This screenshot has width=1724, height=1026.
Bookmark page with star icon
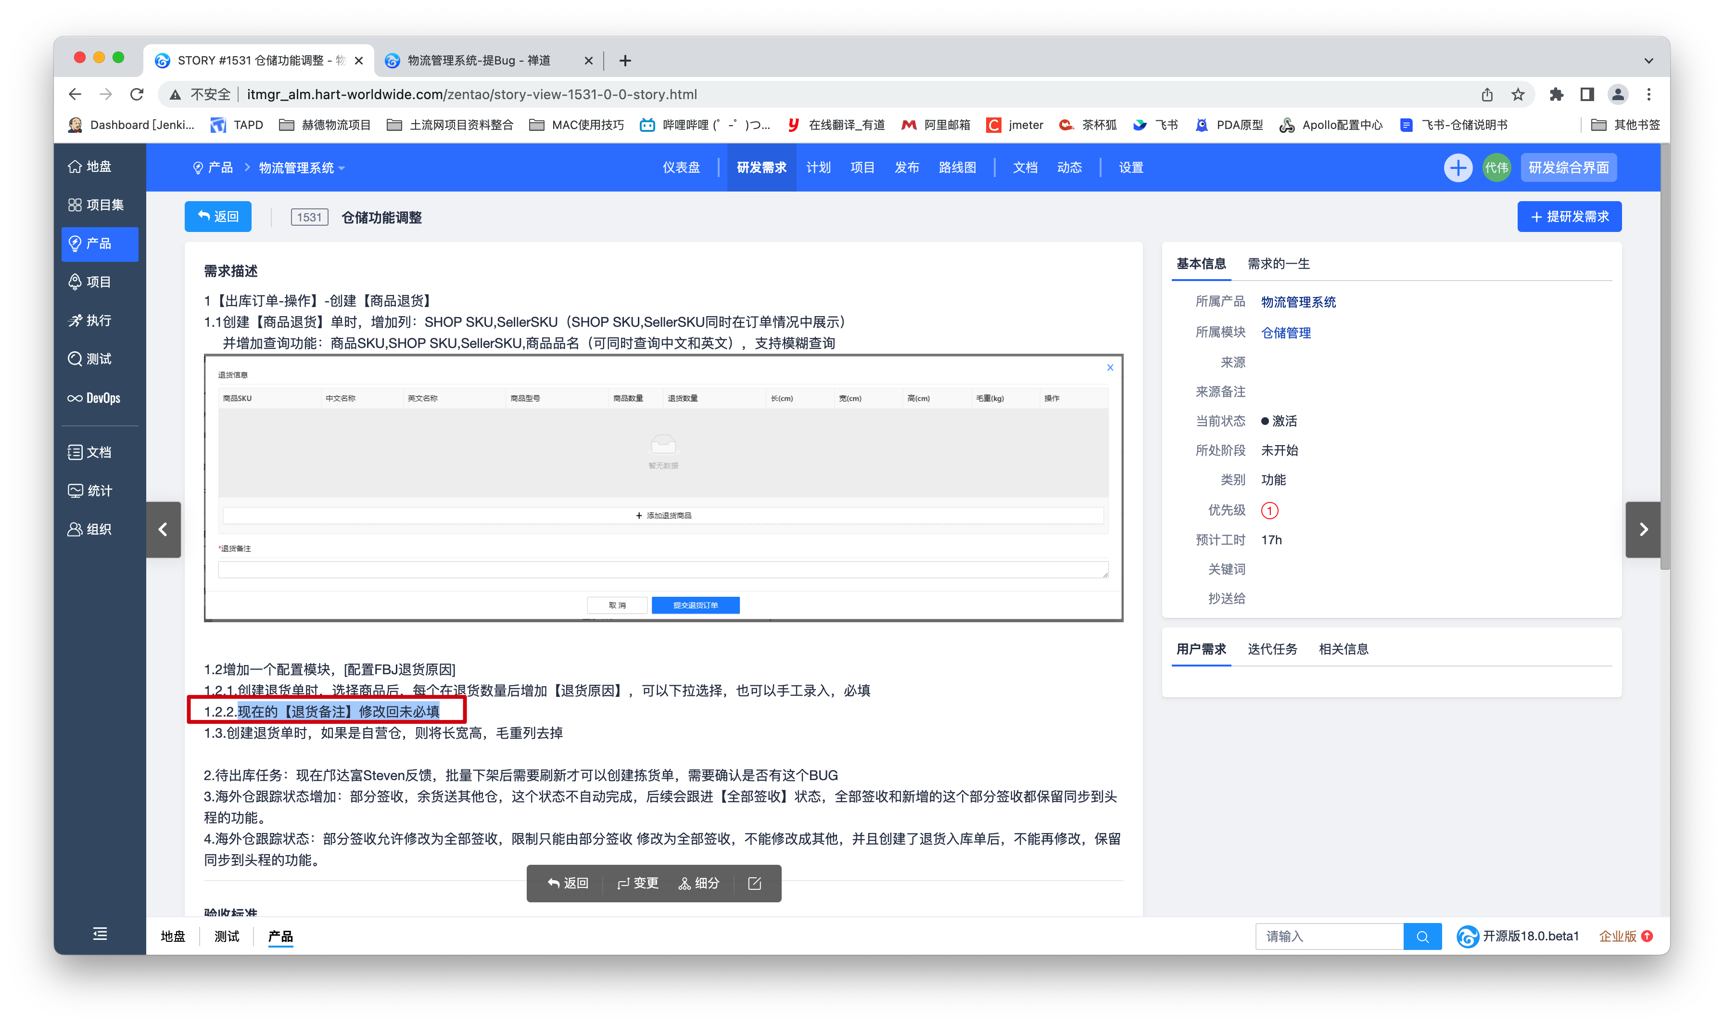1517,95
